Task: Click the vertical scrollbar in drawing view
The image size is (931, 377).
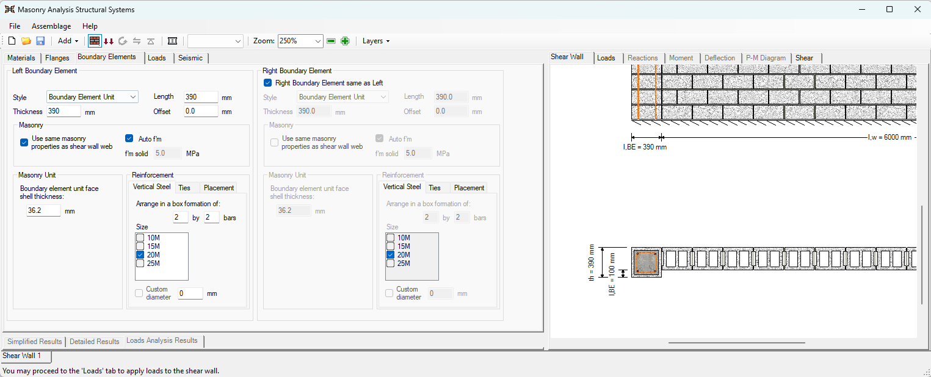Action: click(923, 254)
